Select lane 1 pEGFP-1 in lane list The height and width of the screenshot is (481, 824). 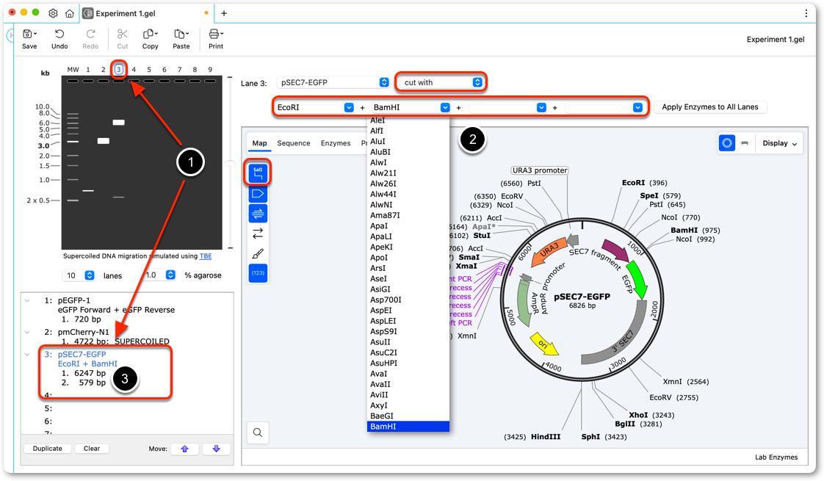74,300
